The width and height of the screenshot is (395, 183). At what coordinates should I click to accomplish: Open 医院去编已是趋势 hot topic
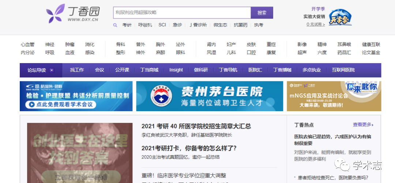[x=333, y=140]
